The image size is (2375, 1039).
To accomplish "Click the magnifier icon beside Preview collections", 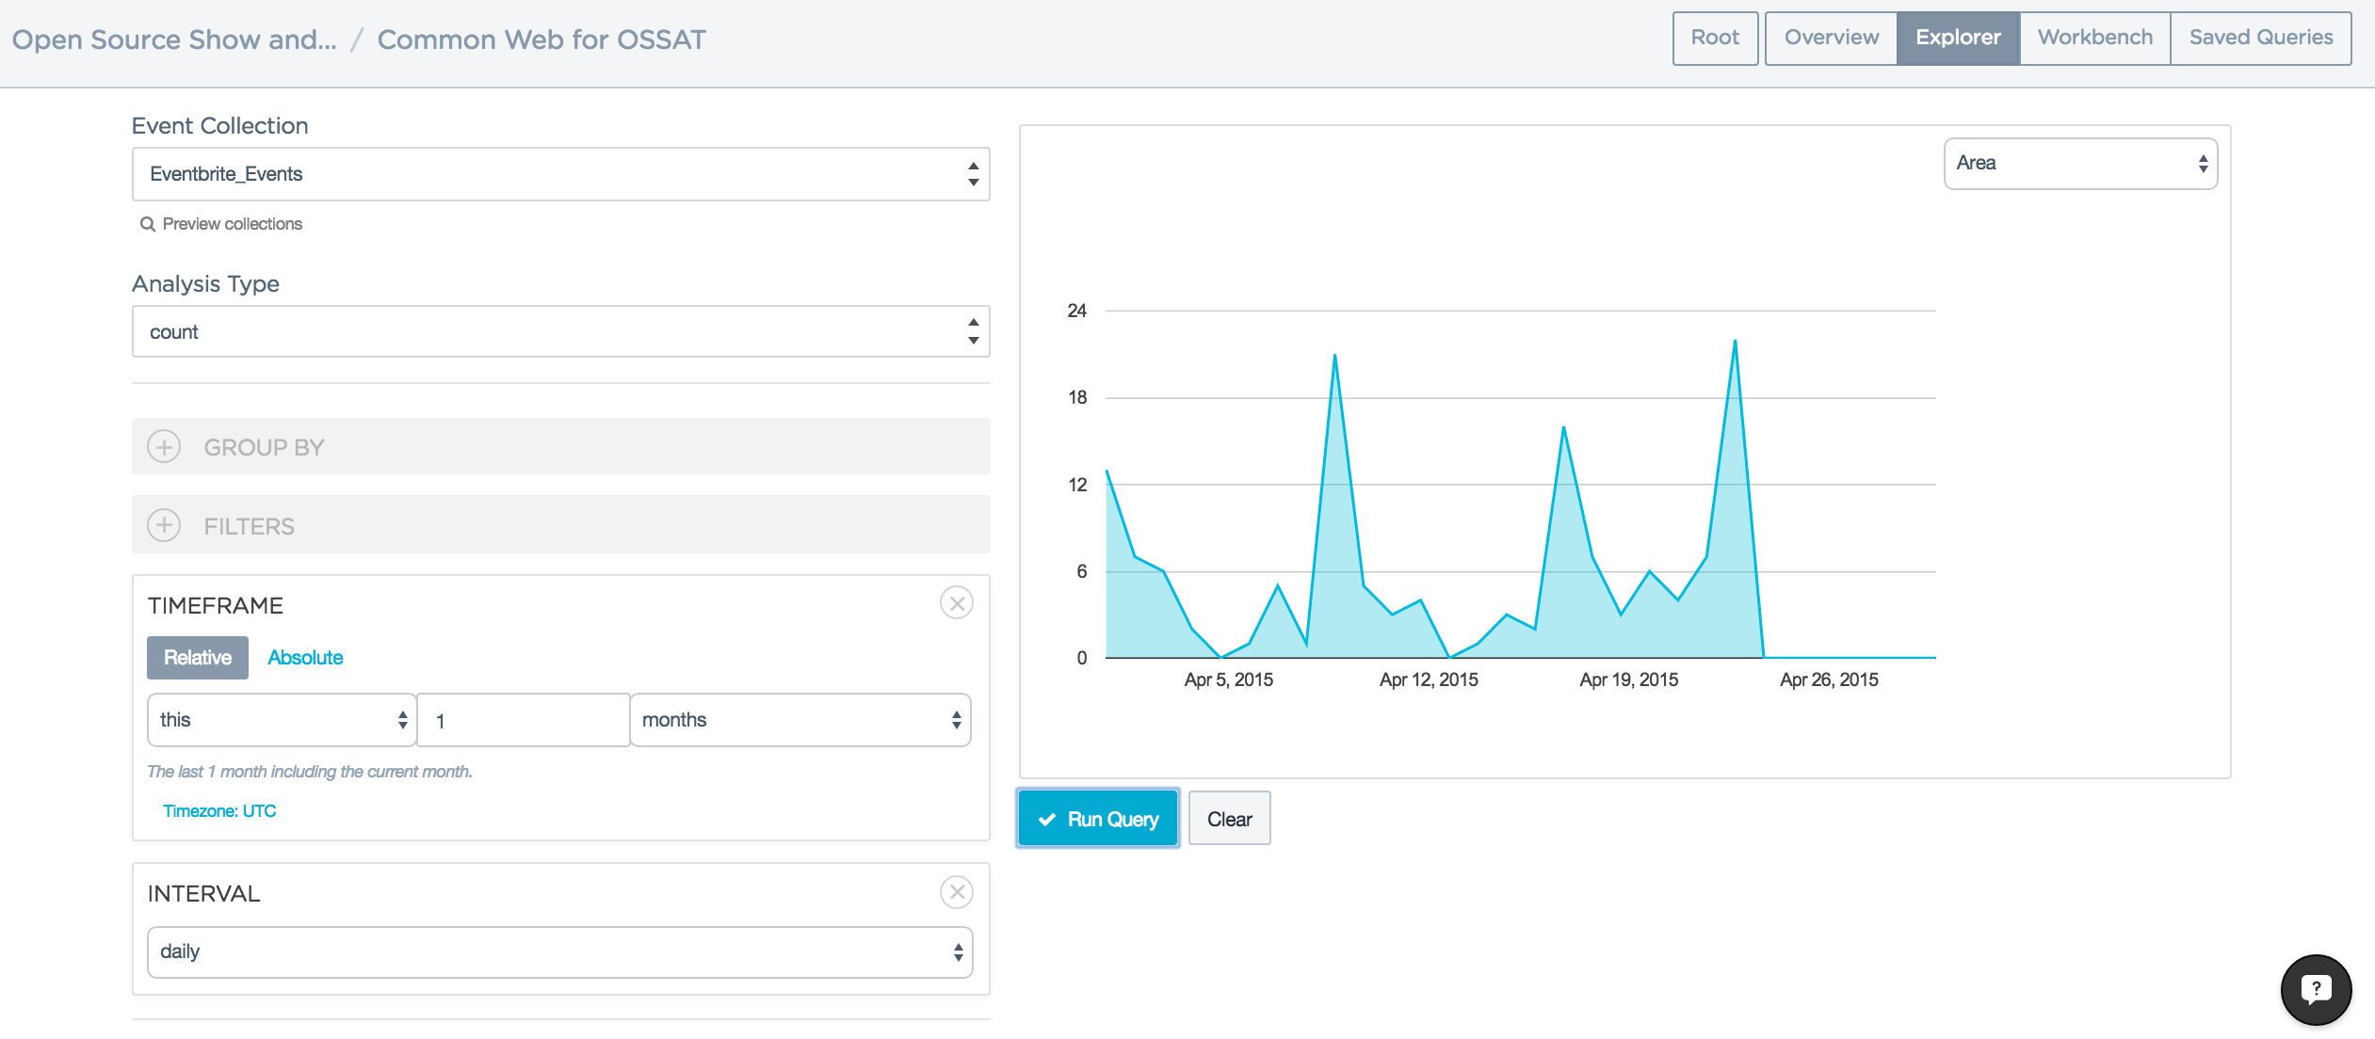I will 148,224.
